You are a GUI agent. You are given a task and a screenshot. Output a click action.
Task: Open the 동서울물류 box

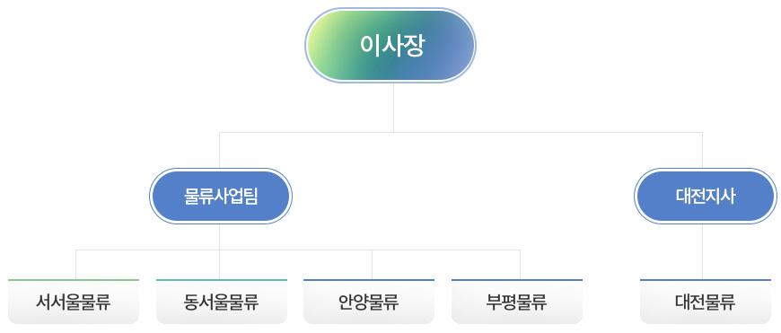[x=222, y=302]
